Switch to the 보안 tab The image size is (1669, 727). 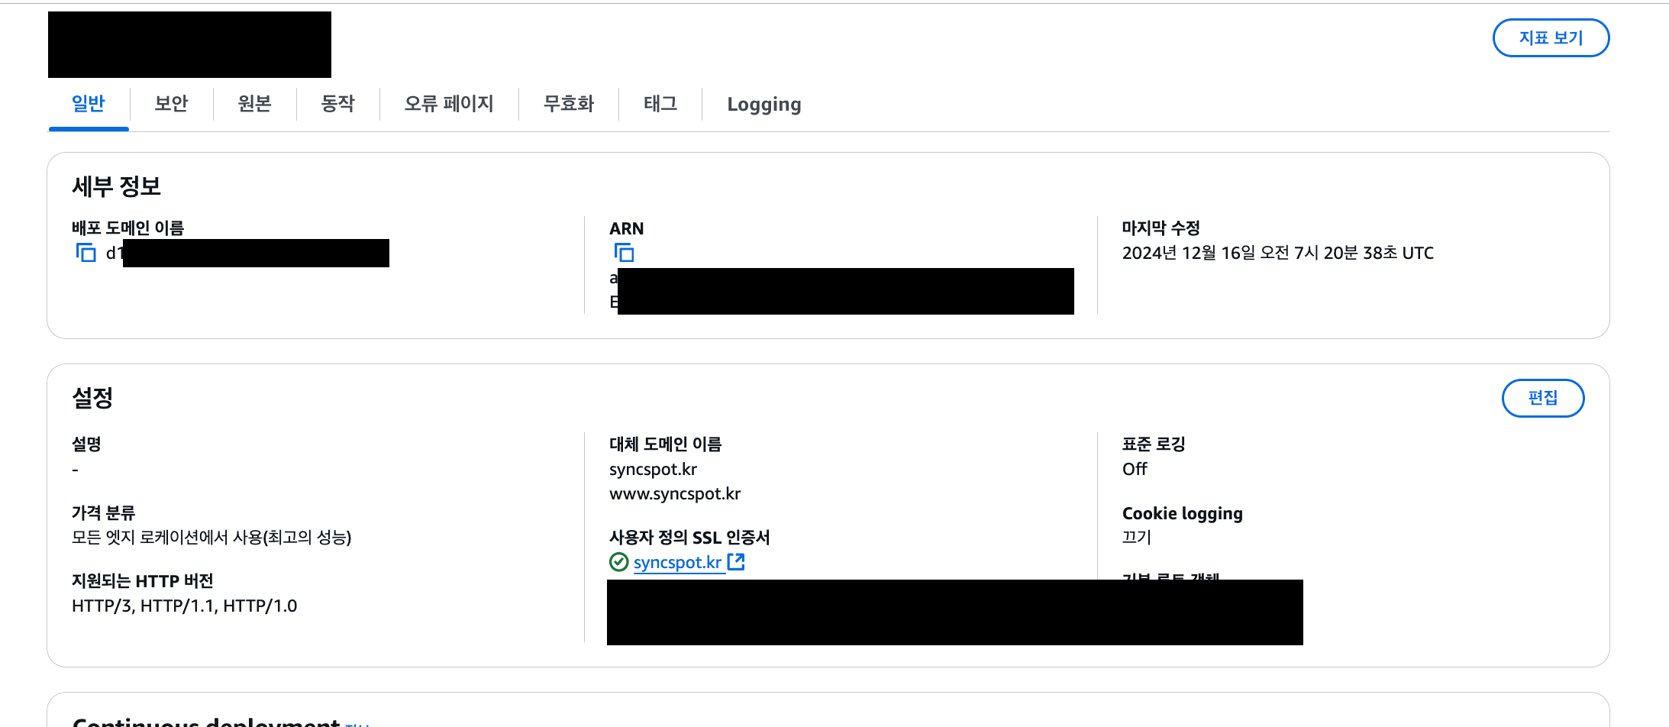[x=171, y=104]
